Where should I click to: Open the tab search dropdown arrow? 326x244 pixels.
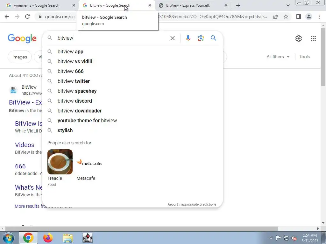pyautogui.click(x=288, y=6)
